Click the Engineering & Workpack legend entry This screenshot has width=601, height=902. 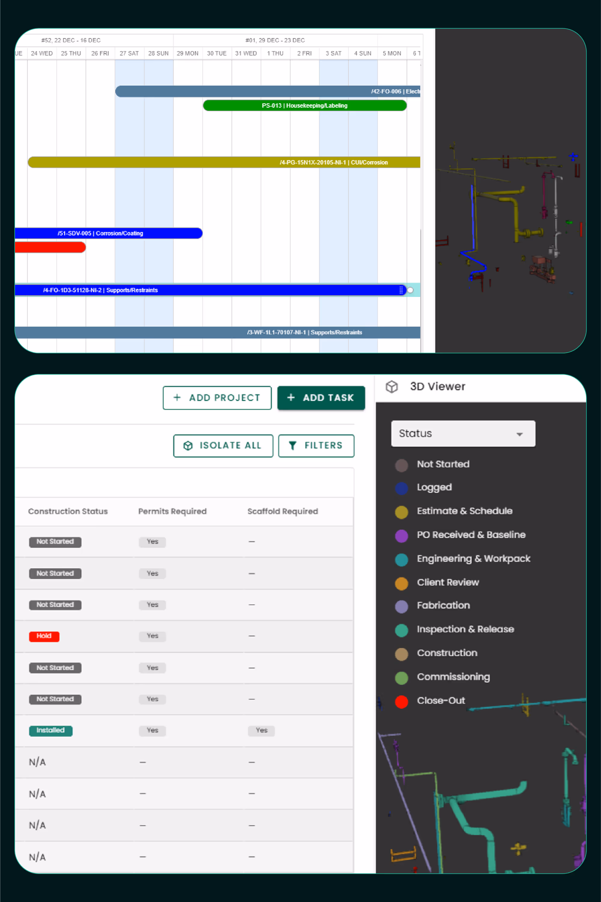coord(473,559)
